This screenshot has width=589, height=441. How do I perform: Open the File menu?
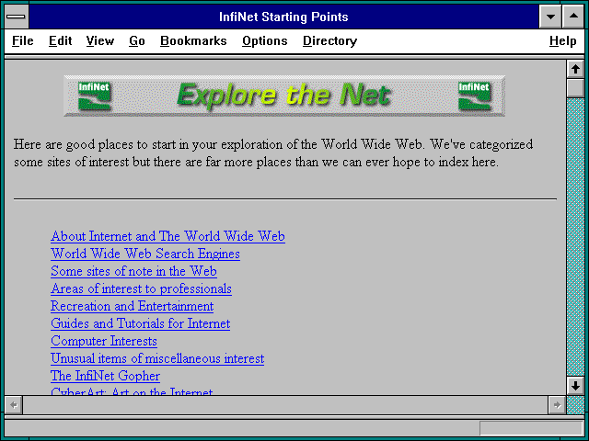[x=22, y=40]
